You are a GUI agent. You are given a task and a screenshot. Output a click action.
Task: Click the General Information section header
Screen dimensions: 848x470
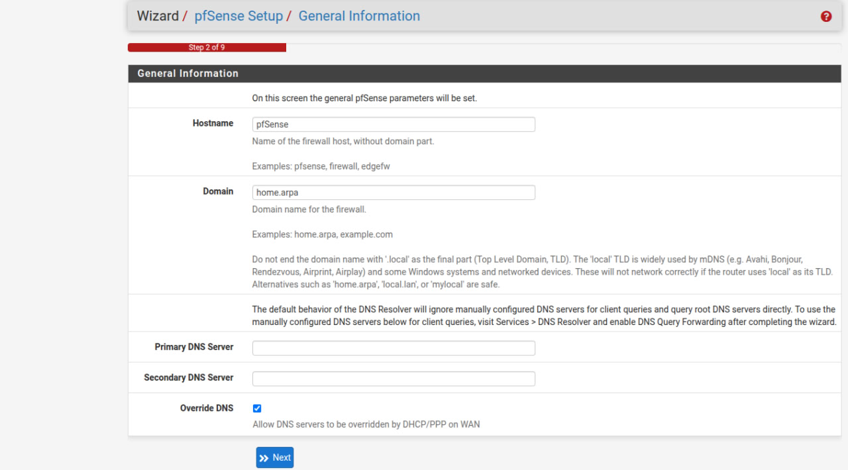click(x=187, y=73)
